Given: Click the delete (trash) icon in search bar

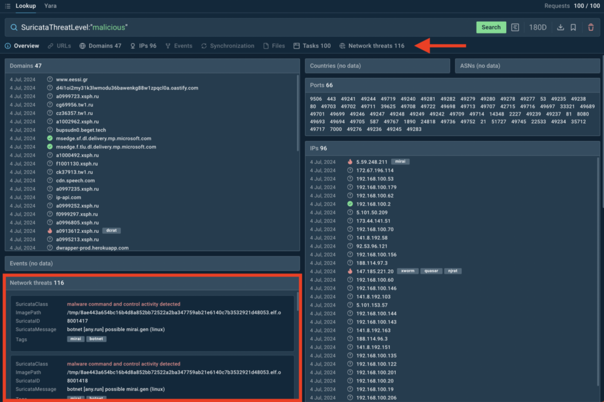Looking at the screenshot, I should click(x=590, y=27).
